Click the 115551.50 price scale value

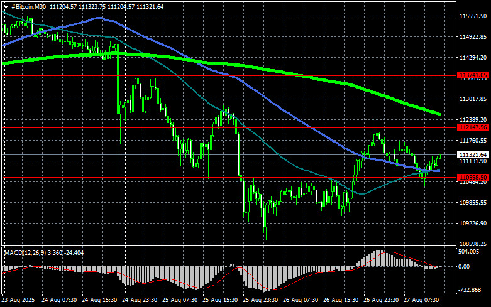473,16
